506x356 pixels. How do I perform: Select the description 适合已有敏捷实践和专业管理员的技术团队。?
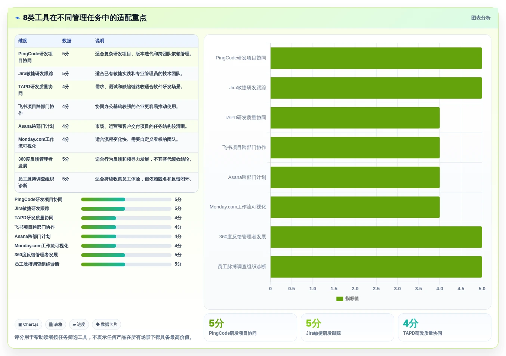click(x=140, y=74)
